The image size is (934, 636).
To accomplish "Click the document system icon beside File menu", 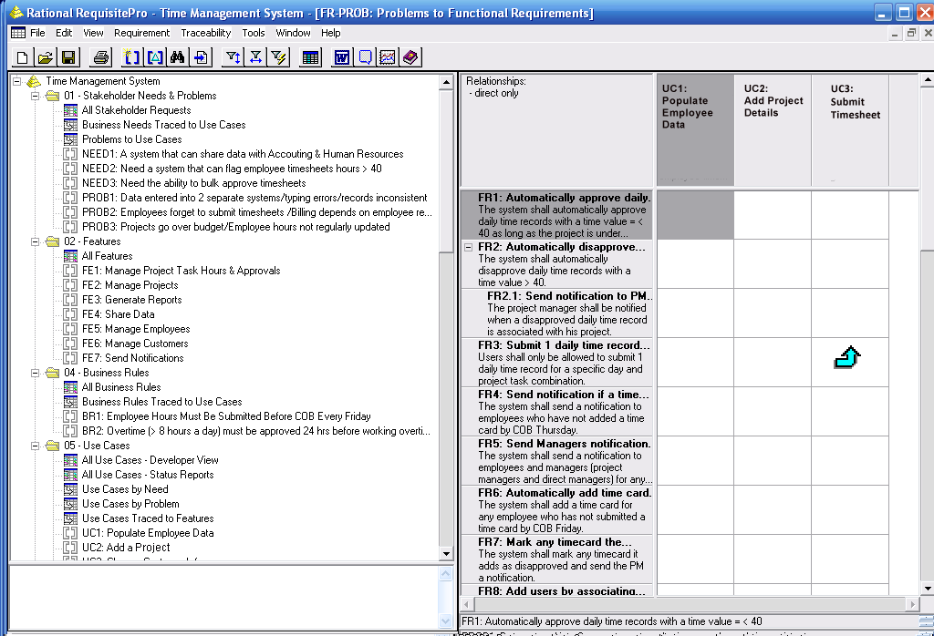I will [18, 33].
